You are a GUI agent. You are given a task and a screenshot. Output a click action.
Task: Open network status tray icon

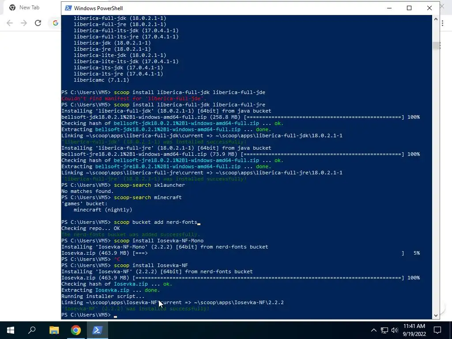(x=384, y=330)
